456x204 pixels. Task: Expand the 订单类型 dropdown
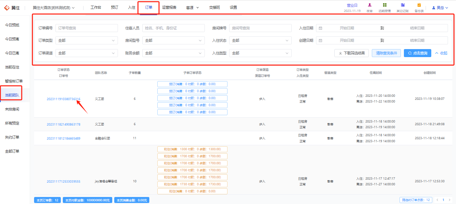(87, 40)
